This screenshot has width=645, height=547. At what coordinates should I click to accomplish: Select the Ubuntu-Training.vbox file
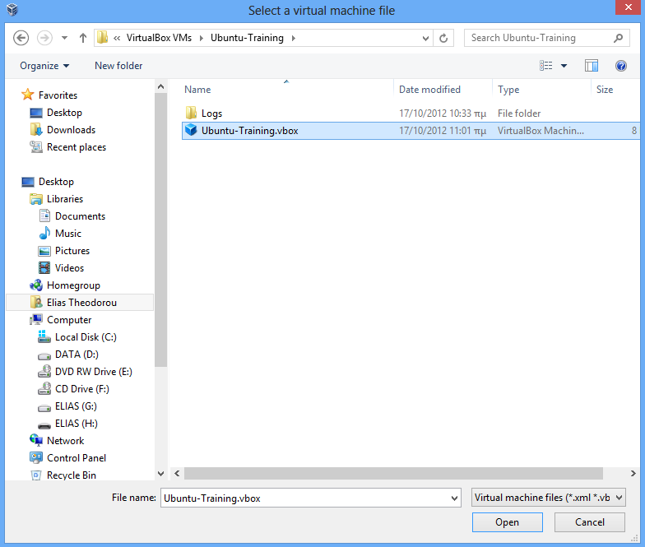tap(411, 130)
